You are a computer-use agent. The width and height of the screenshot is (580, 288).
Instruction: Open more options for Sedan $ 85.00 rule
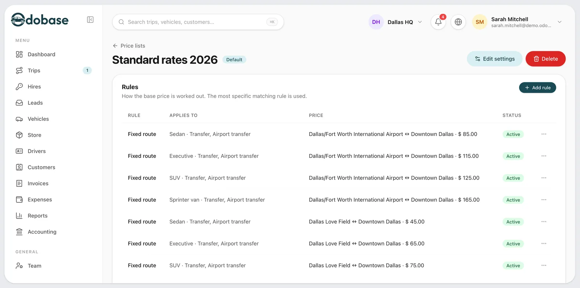click(544, 134)
